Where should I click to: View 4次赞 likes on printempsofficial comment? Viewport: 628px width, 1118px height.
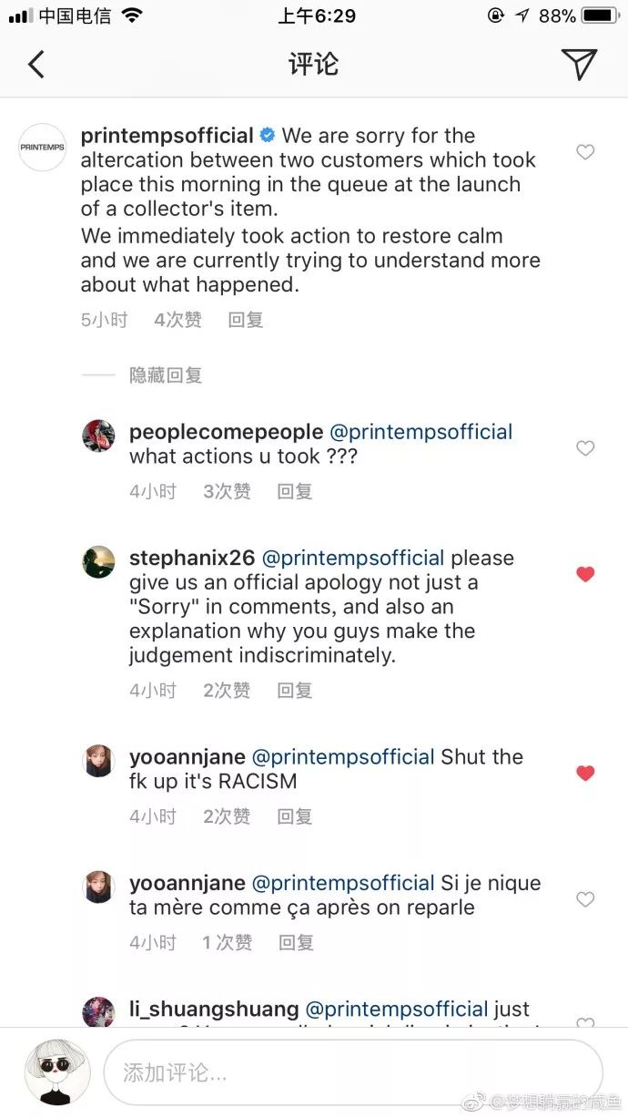click(177, 320)
